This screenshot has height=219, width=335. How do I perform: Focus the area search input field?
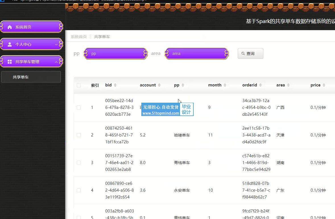(x=197, y=53)
